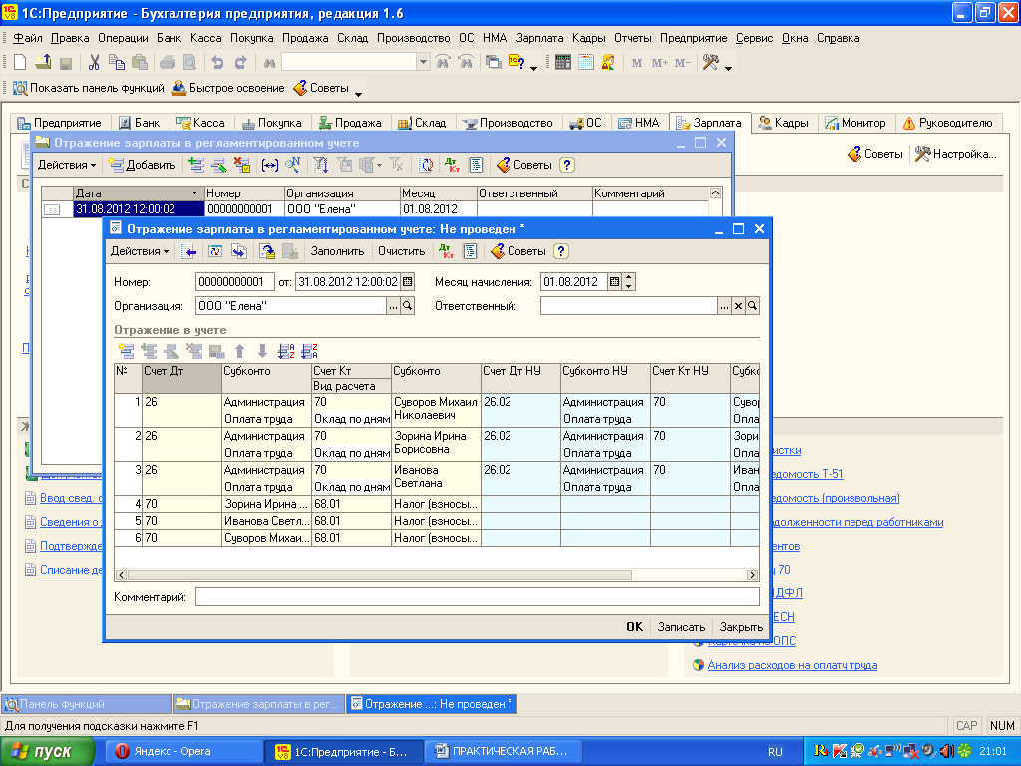This screenshot has height=766, width=1021.
Task: Click the M+ memory button
Action: (660, 63)
